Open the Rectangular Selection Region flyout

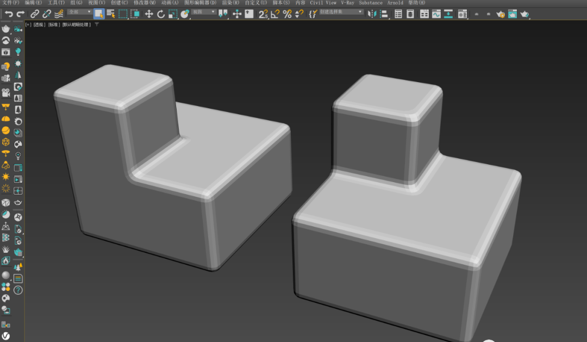[x=123, y=14]
